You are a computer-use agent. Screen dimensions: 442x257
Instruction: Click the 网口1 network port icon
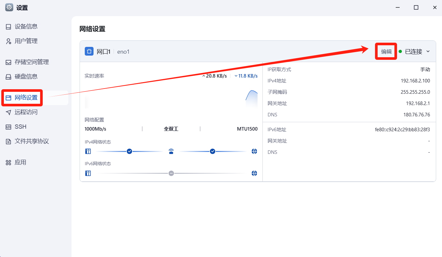click(89, 51)
